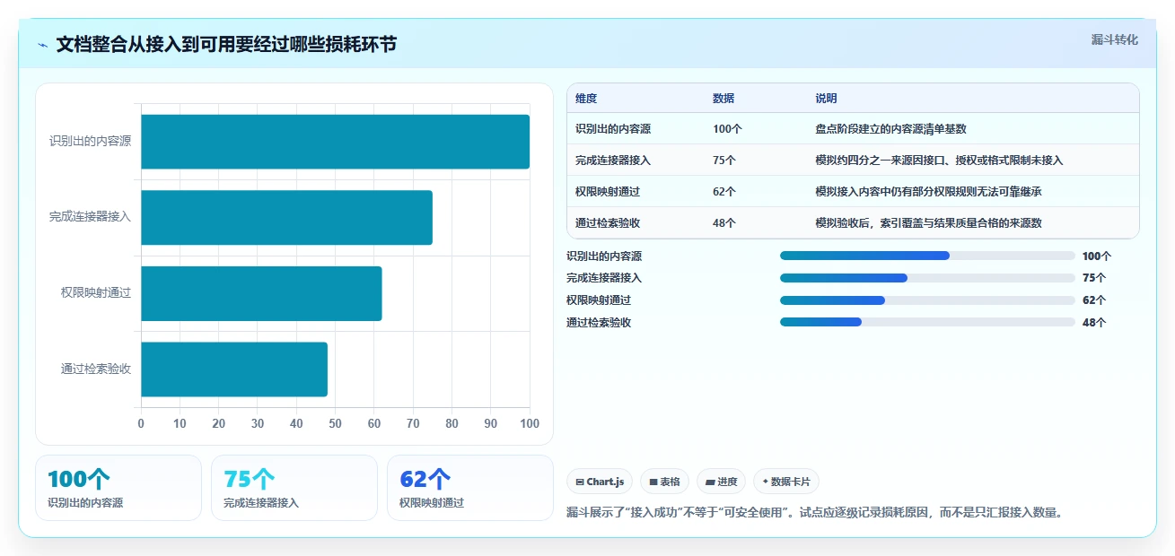Click the chart y-axis label 通过检索验收
1175x556 pixels.
pyautogui.click(x=96, y=369)
